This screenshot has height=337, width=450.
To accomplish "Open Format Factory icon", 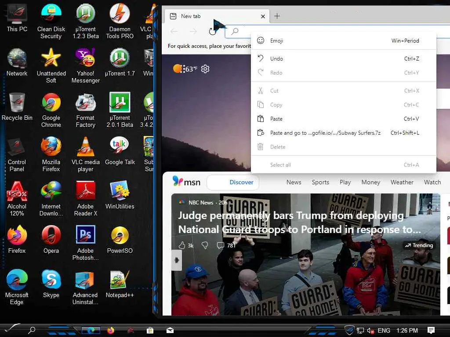I will click(86, 110).
